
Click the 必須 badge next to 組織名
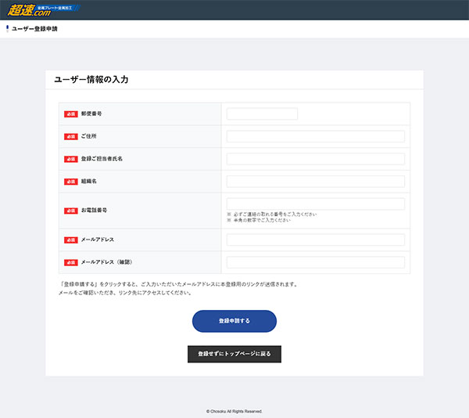point(70,182)
